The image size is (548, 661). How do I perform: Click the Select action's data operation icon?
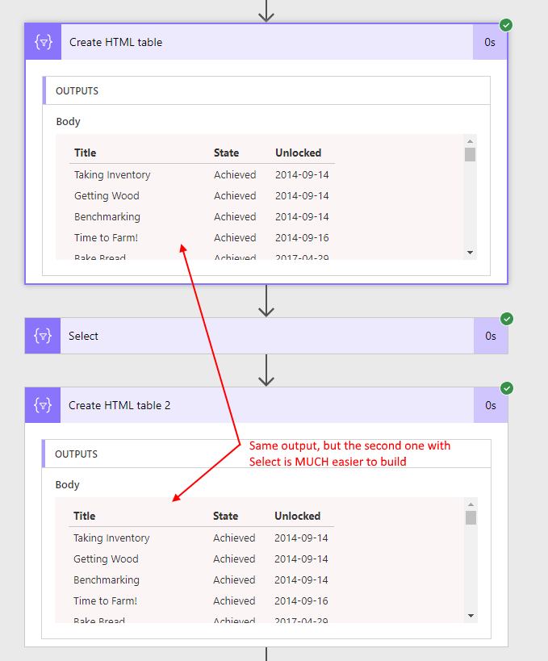tap(44, 336)
